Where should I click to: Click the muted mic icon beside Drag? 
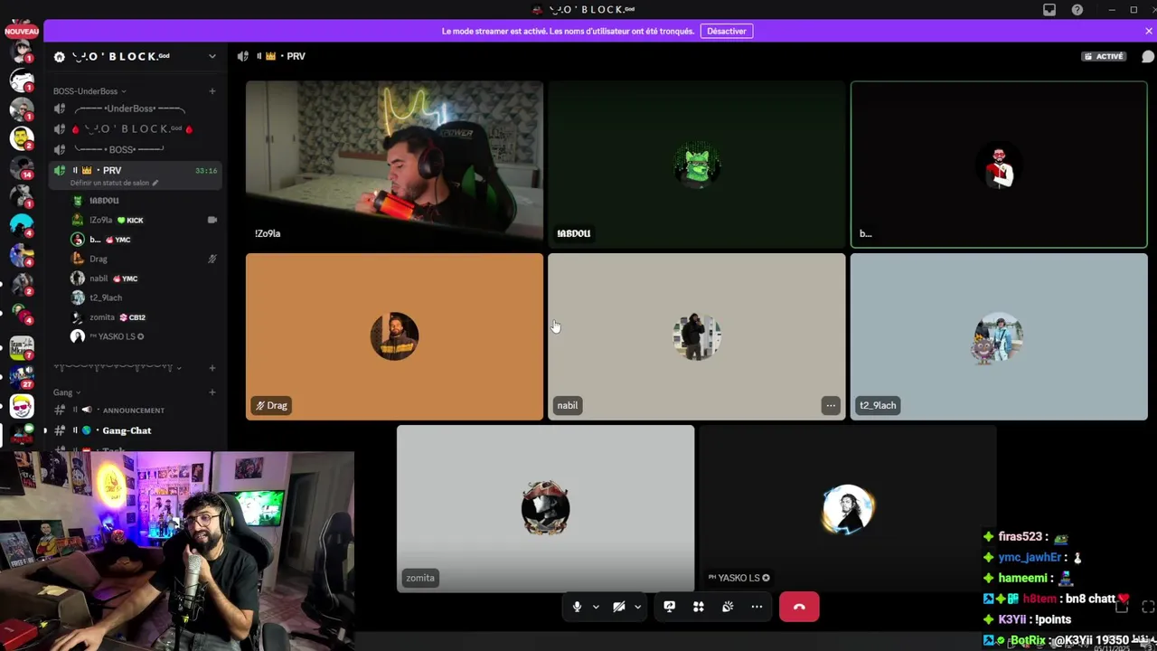pos(212,259)
